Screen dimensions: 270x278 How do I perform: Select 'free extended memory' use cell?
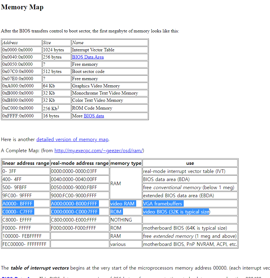pyautogui.click(x=190, y=236)
